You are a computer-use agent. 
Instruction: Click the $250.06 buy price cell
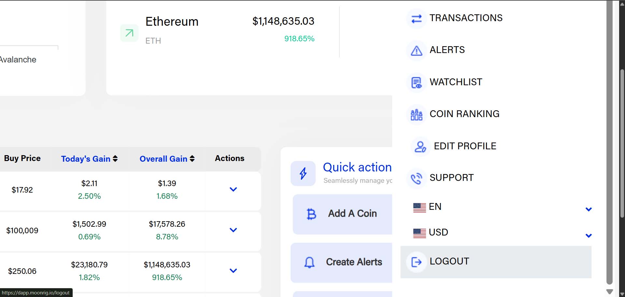coord(22,271)
